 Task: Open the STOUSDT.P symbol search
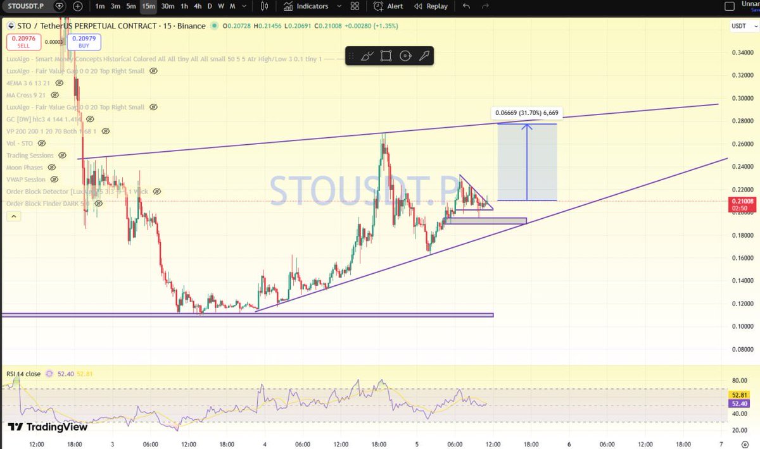coord(25,6)
